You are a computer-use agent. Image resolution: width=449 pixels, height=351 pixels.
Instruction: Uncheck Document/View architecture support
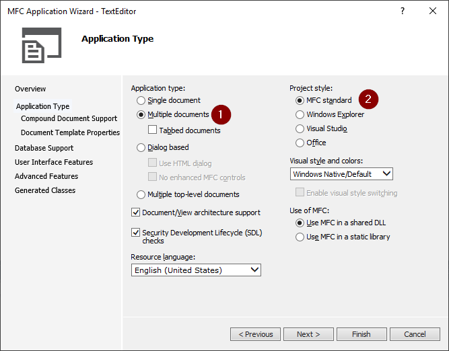[136, 212]
